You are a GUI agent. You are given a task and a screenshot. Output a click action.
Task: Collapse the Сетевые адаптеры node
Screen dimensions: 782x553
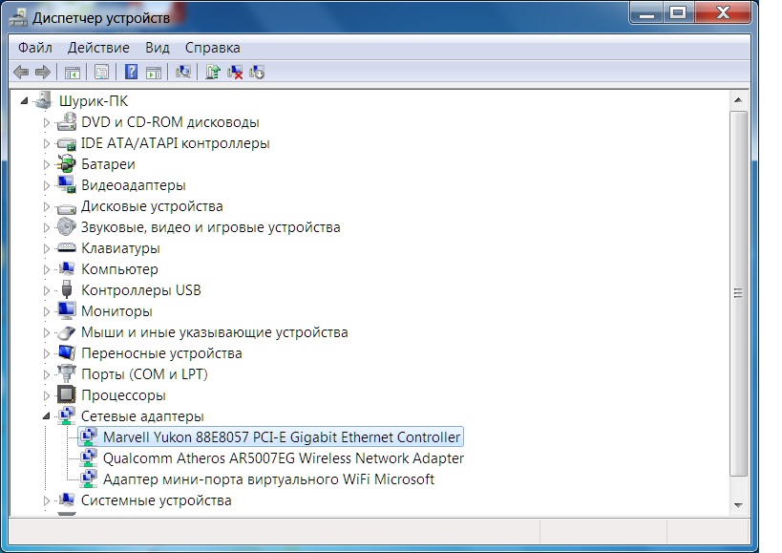point(46,415)
